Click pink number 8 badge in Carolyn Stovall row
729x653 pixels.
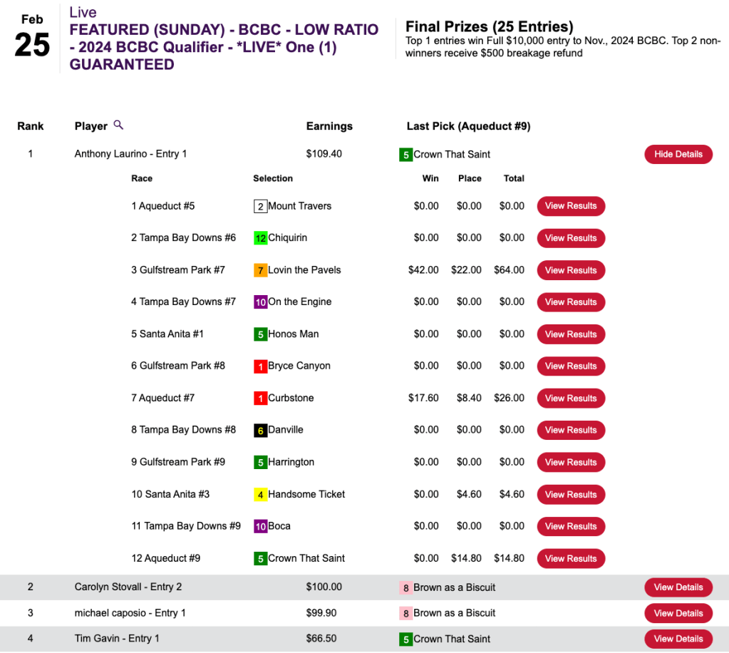coord(405,587)
